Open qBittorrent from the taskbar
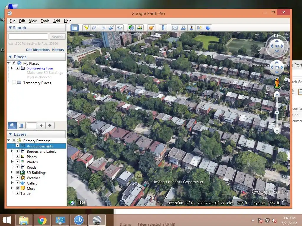The width and height of the screenshot is (302, 226). (78, 220)
